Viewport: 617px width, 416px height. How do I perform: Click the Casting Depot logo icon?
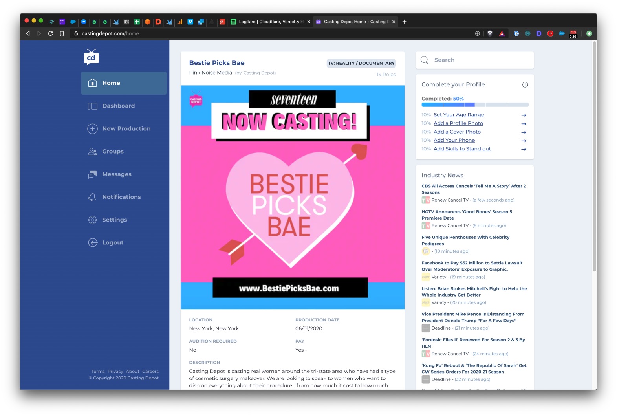point(91,57)
